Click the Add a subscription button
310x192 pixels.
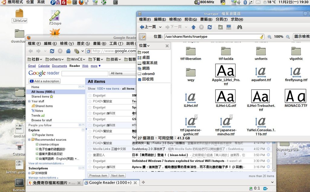click(x=45, y=81)
